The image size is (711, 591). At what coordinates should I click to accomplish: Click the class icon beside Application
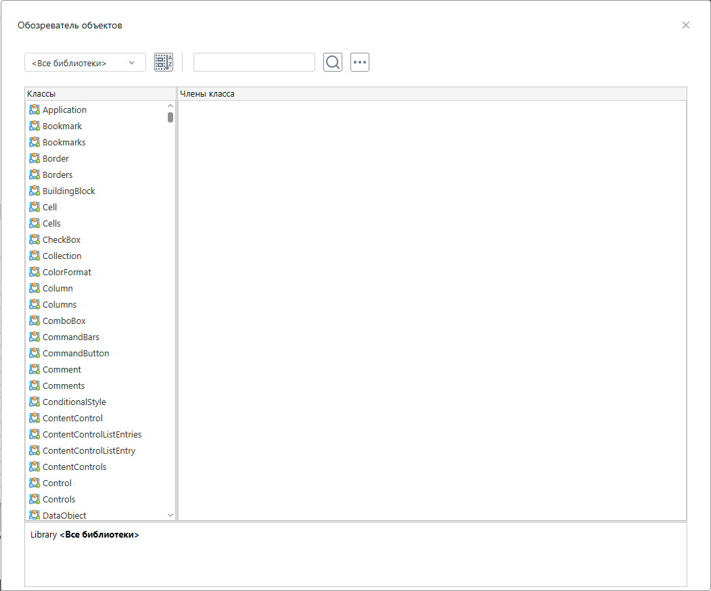pos(35,110)
